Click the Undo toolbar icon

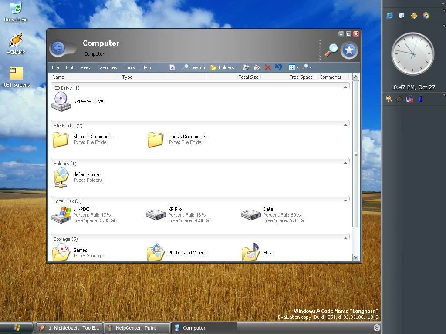[278, 67]
